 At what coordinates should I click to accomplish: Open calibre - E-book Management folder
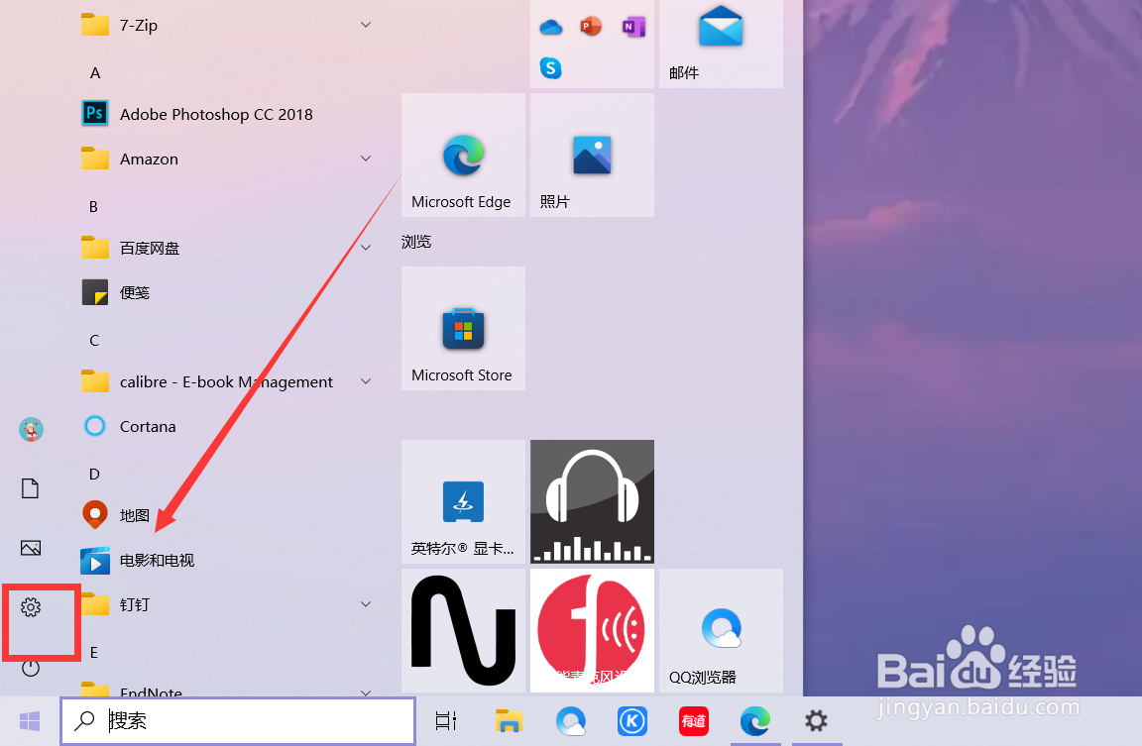(x=227, y=382)
